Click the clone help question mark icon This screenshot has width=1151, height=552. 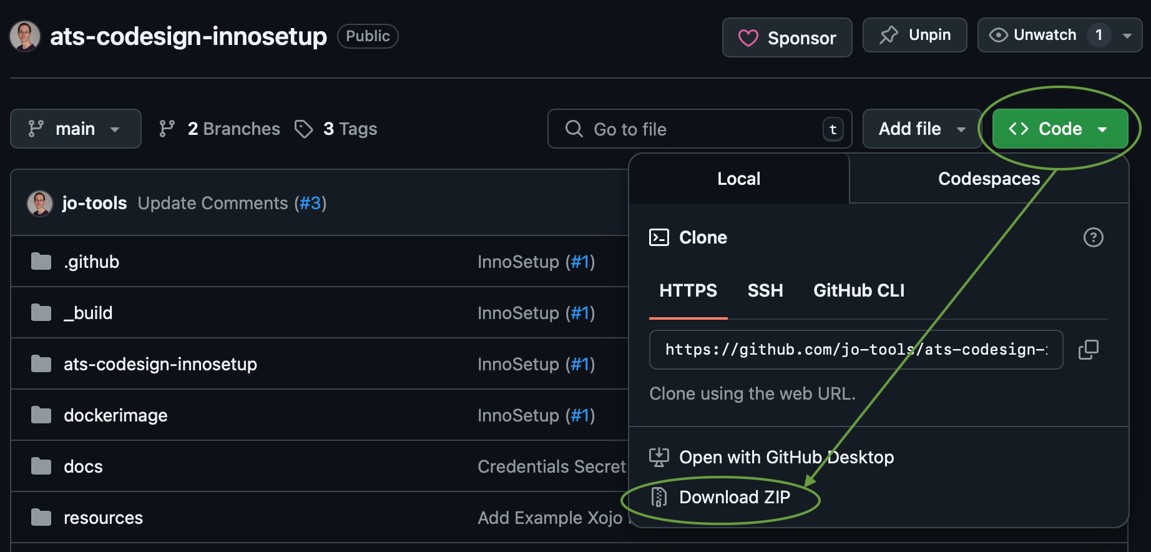click(x=1093, y=237)
